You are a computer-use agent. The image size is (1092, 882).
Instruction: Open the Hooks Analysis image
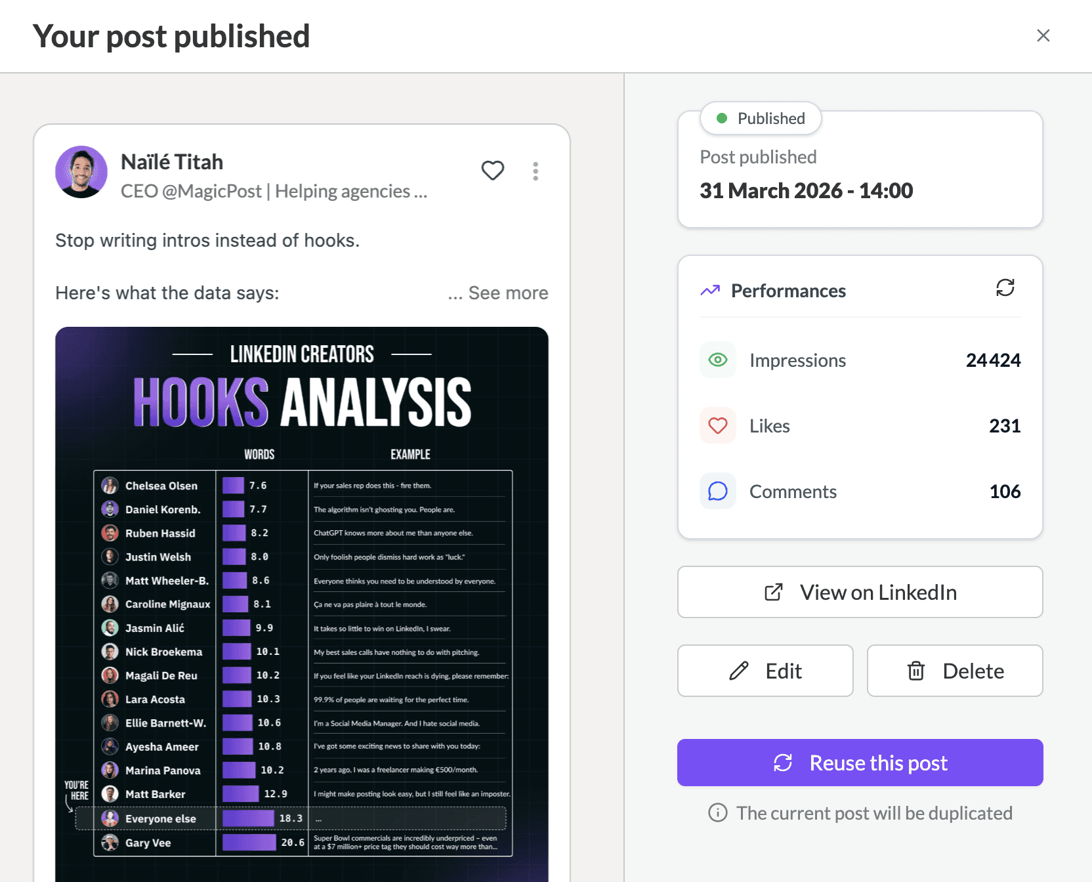pyautogui.click(x=302, y=604)
